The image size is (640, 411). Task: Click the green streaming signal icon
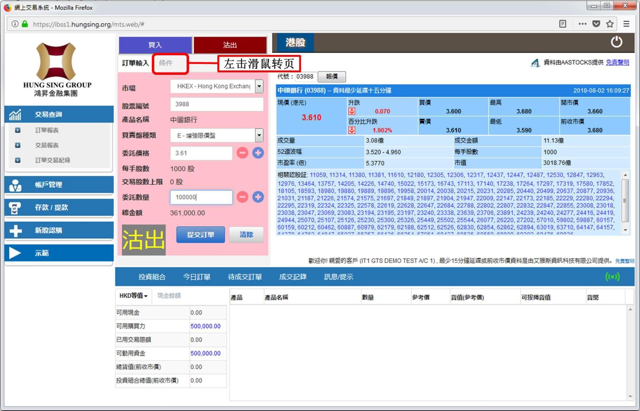[612, 276]
